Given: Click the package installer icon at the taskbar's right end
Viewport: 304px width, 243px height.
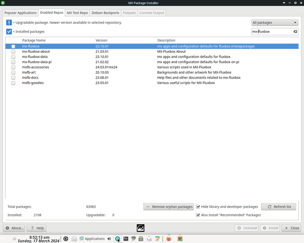Looking at the screenshot, I should (180, 239).
